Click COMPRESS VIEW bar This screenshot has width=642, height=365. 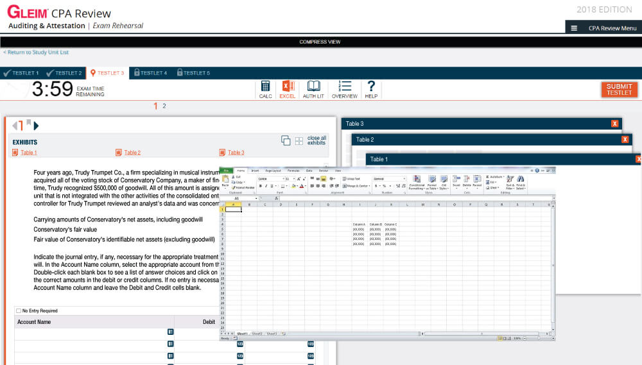click(320, 42)
